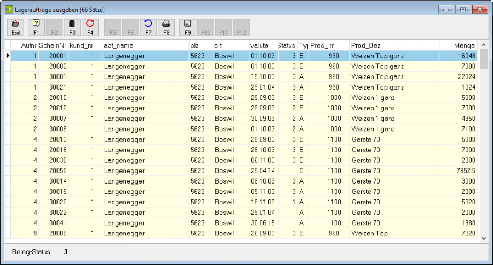Click the F3 trash delete button
This screenshot has width=493, height=265.
[72, 27]
